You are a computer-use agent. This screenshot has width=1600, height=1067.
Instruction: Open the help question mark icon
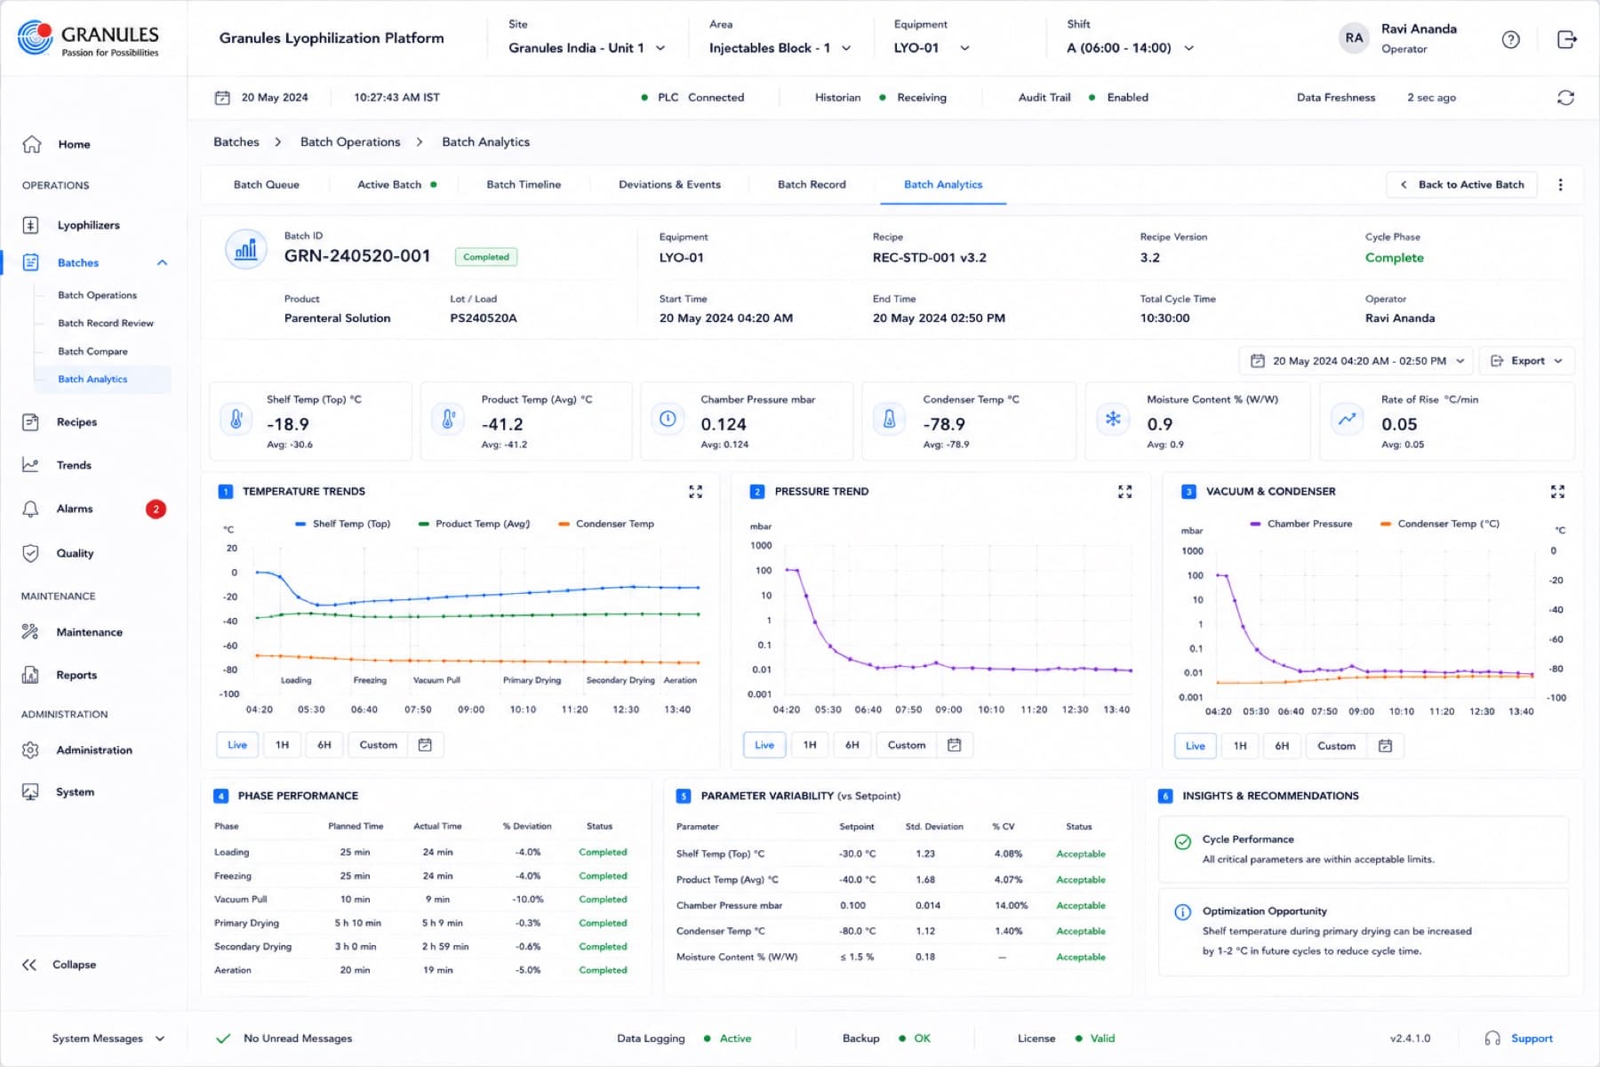1510,39
